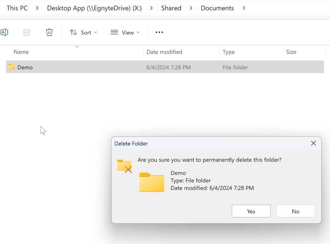The height and width of the screenshot is (244, 330).
Task: Expand the chevron after Shared breadcrumb
Action: click(191, 8)
